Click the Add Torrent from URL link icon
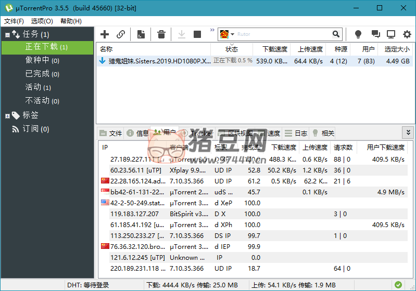The width and height of the screenshot is (416, 291). [x=121, y=34]
